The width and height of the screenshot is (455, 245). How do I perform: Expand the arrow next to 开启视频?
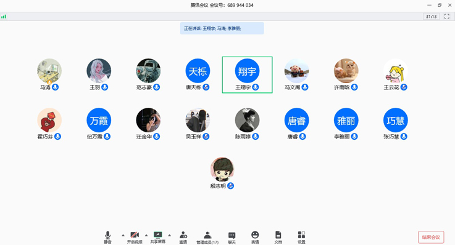[x=146, y=235]
